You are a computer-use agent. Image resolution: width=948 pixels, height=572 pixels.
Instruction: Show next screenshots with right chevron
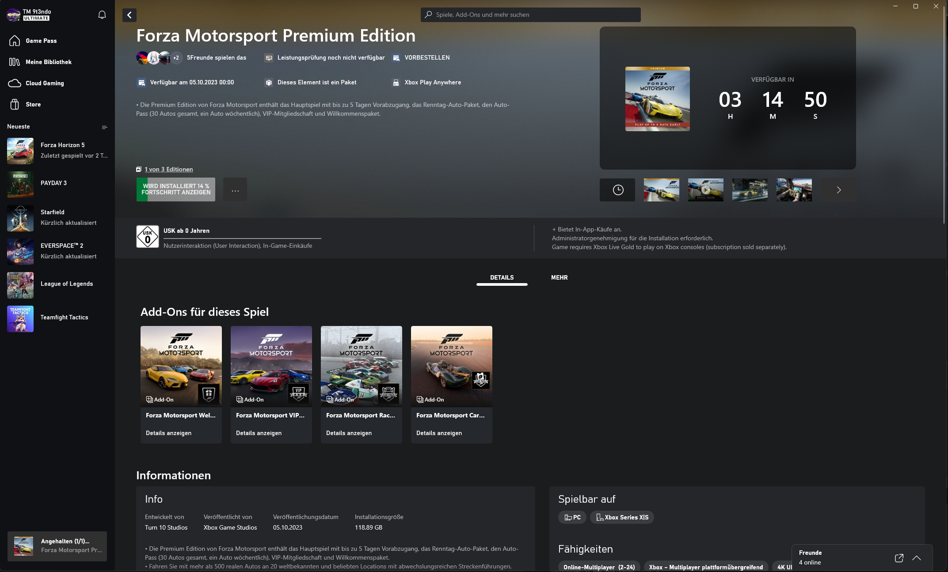click(x=838, y=190)
